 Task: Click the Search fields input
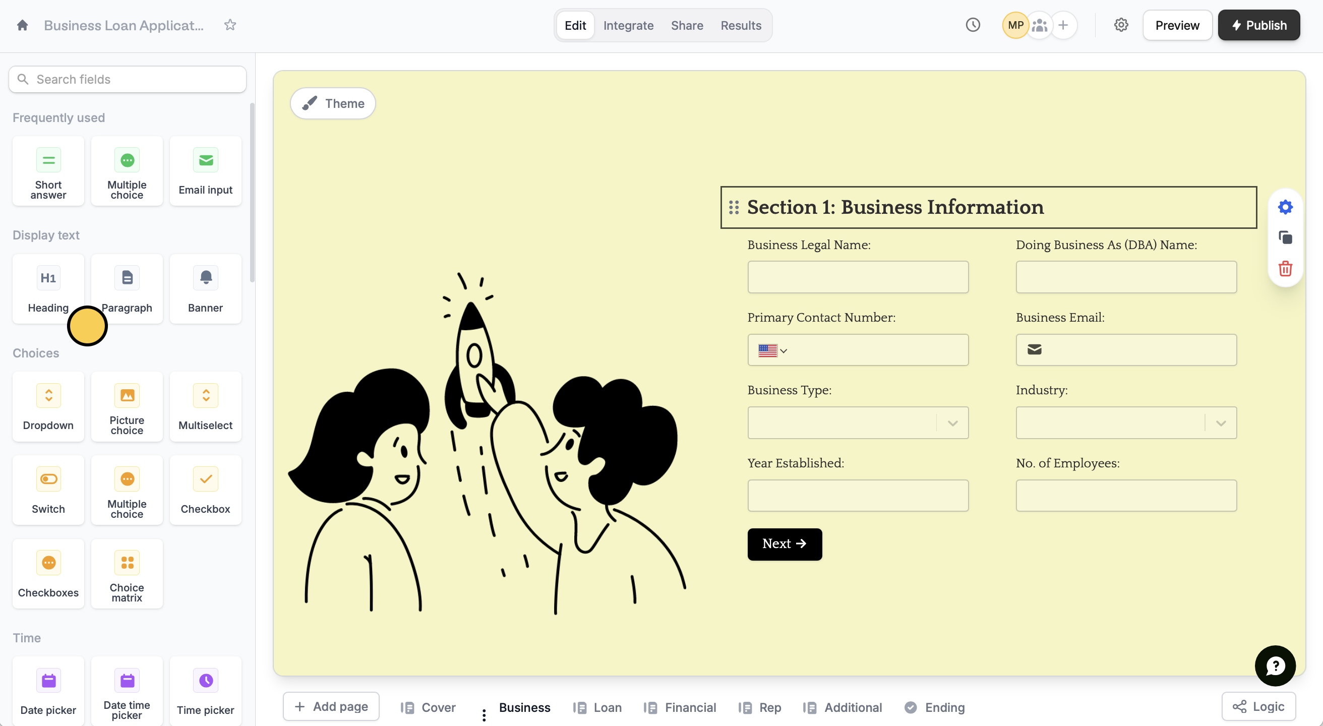click(x=128, y=79)
